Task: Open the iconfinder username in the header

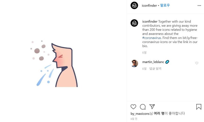Action: [x=149, y=5]
